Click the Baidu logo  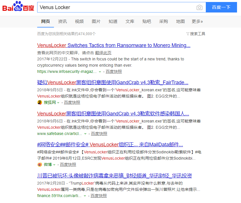tap(18, 7)
